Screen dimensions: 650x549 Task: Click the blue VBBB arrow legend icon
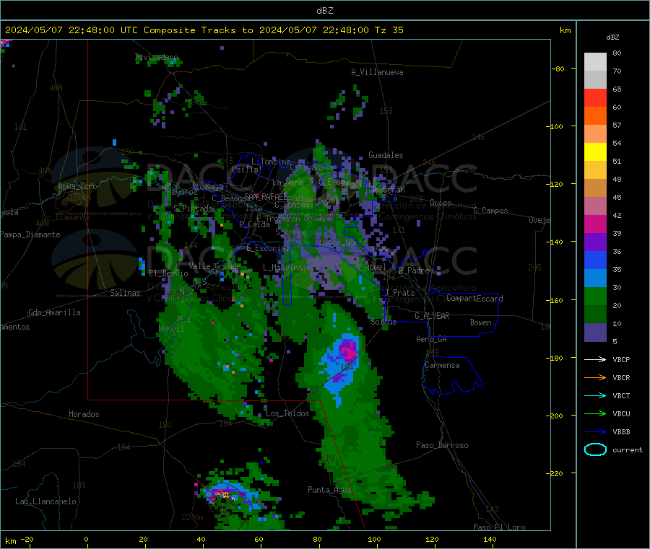[595, 431]
